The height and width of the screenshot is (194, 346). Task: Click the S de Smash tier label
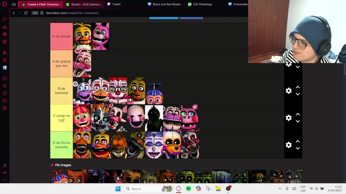61,36
